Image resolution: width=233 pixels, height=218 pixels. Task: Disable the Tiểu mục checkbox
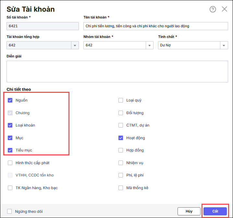(x=10, y=150)
